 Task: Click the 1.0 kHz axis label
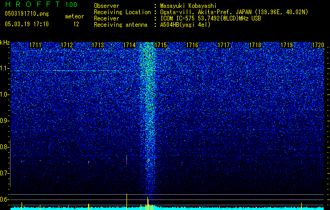click(4, 94)
